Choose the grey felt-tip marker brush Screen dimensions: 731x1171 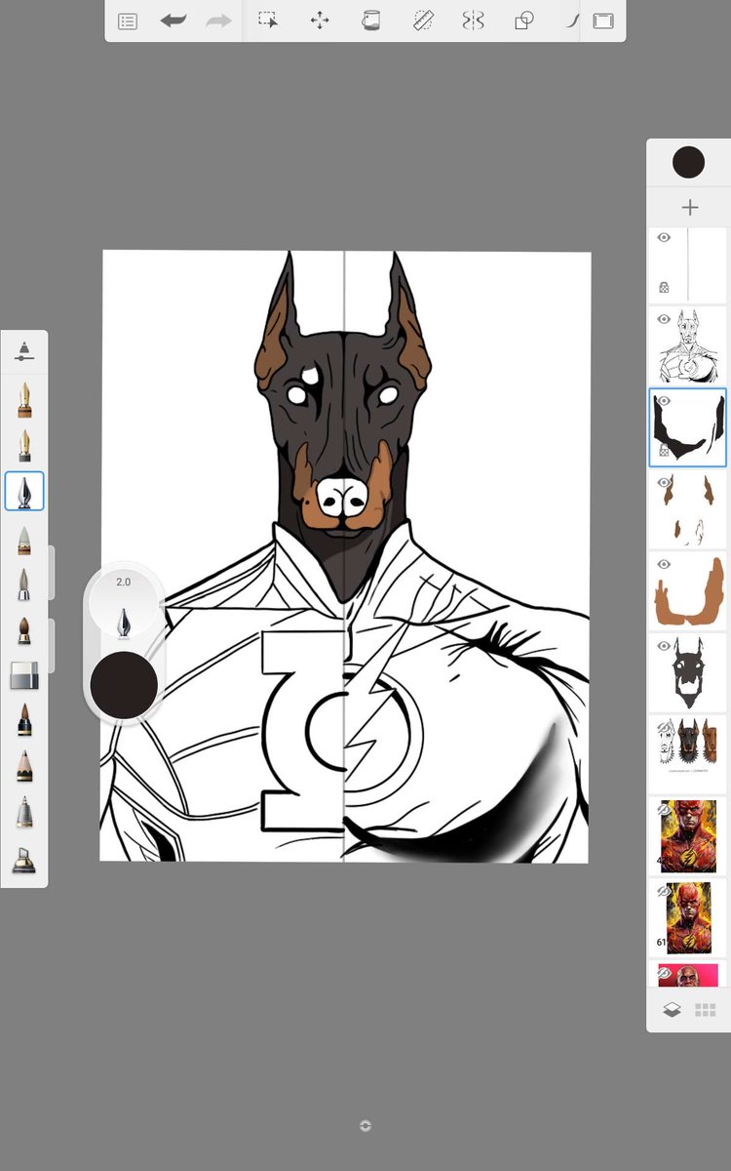pos(24,585)
